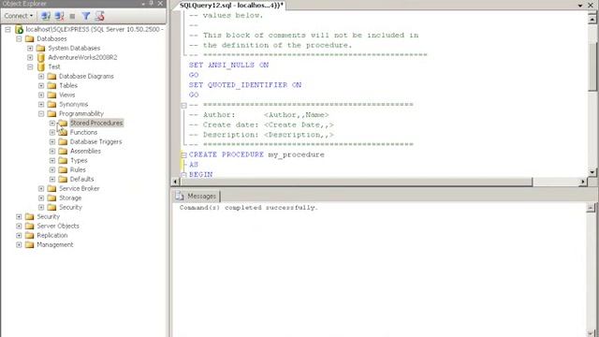599x337 pixels.
Task: Click the Database Triggers folder icon
Action: 63,141
